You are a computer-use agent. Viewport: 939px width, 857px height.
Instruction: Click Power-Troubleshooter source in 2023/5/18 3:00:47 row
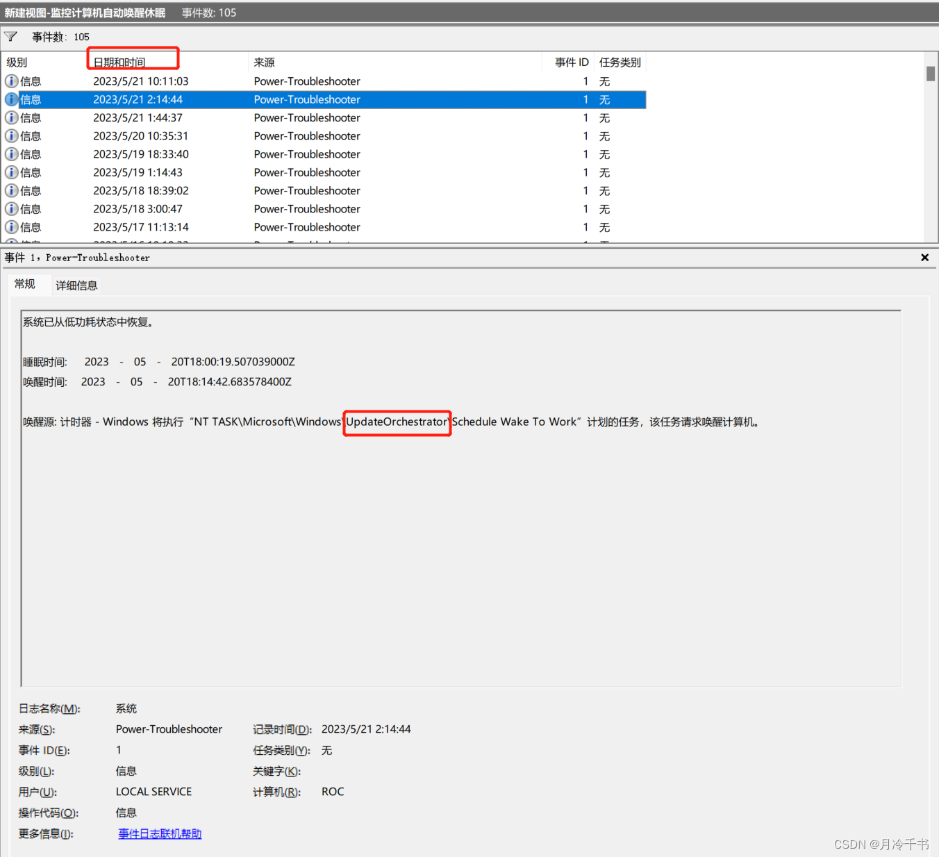307,209
